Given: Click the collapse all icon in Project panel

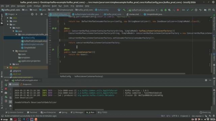Looking at the screenshot, I should coord(36,14).
